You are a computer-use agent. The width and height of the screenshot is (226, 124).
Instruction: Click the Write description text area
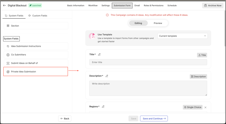click(x=148, y=88)
